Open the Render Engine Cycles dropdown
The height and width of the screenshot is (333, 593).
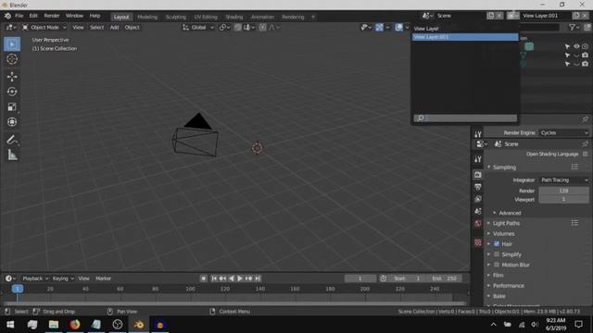(x=563, y=132)
